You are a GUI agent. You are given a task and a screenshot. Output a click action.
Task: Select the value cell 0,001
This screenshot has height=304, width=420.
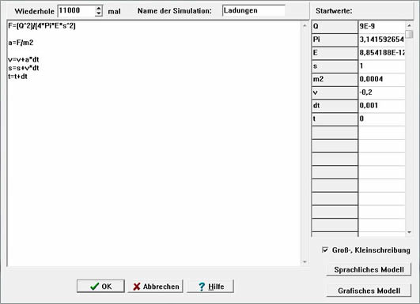382,106
